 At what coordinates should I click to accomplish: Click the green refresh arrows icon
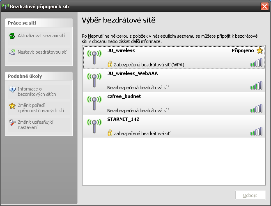[x=12, y=36]
